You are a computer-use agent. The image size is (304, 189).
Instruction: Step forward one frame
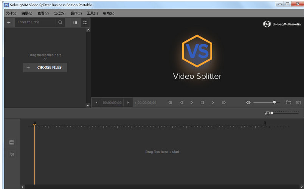212,103
